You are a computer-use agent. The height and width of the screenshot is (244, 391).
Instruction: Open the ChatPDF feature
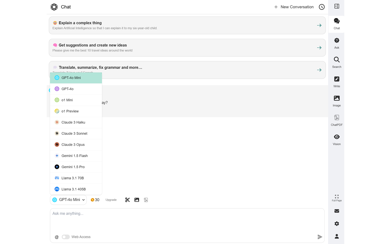pyautogui.click(x=336, y=120)
